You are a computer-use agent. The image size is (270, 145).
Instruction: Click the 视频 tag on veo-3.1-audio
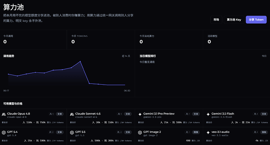(264, 132)
